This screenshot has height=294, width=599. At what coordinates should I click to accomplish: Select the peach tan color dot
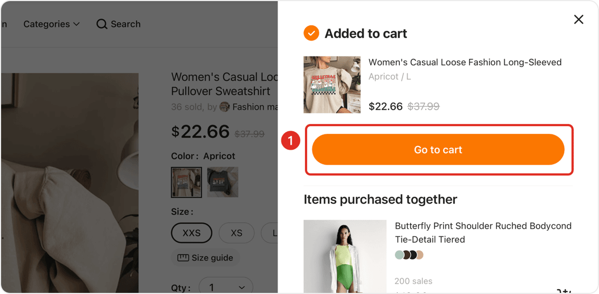pos(420,255)
